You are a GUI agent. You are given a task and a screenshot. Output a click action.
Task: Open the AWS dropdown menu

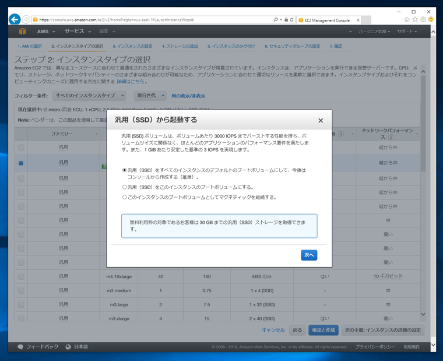[46, 31]
